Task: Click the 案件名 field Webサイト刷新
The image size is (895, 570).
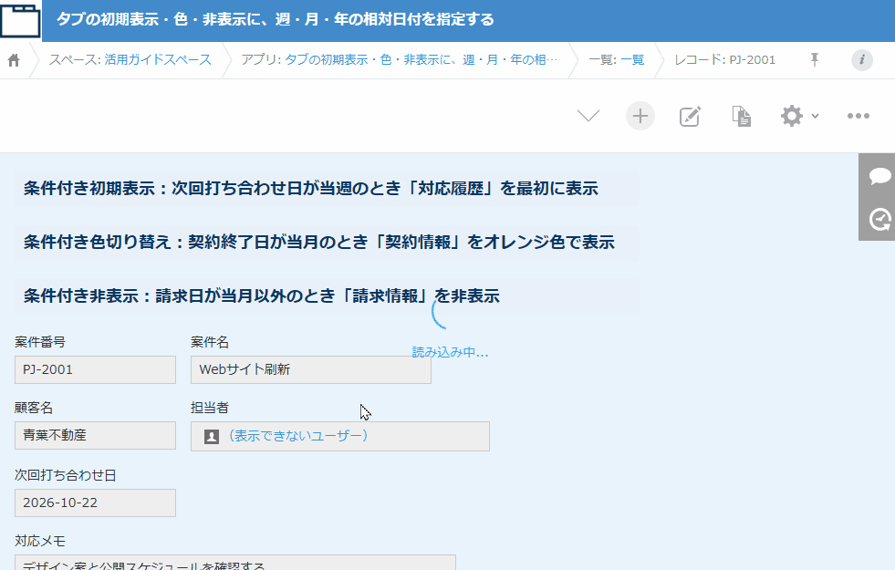Action: point(311,369)
